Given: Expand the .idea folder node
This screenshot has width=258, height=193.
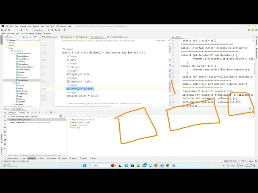Looking at the screenshot, I should click(x=7, y=43).
